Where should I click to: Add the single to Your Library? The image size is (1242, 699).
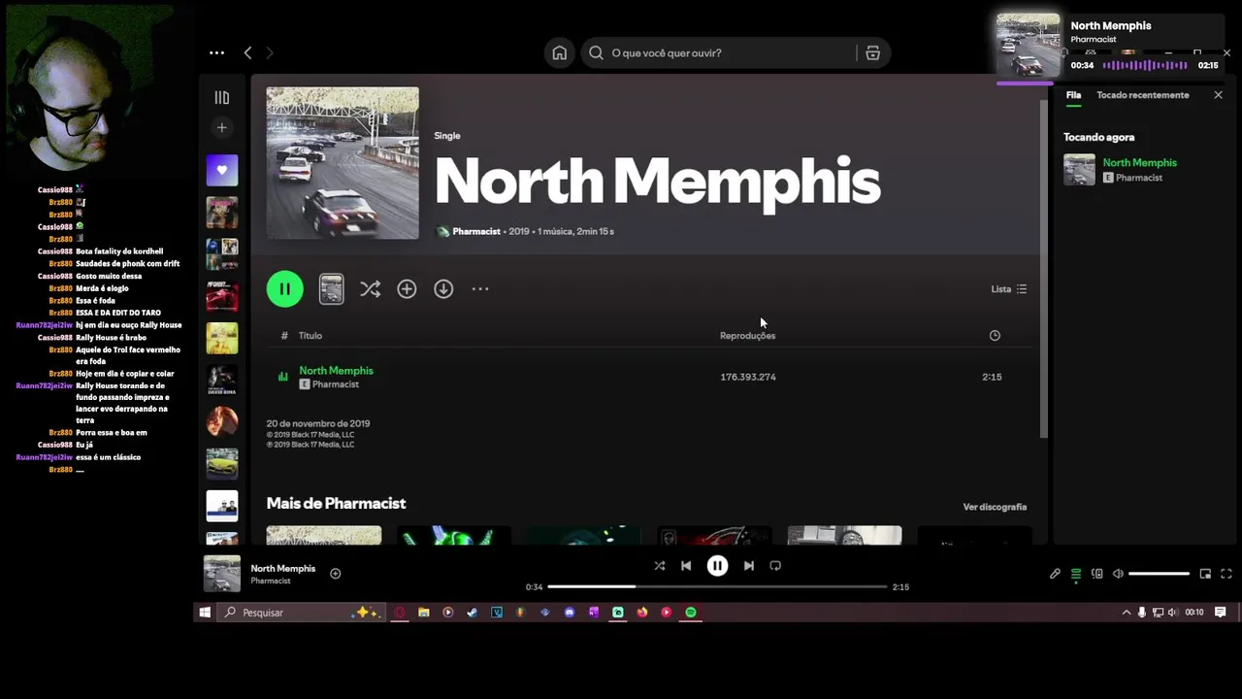coord(407,289)
